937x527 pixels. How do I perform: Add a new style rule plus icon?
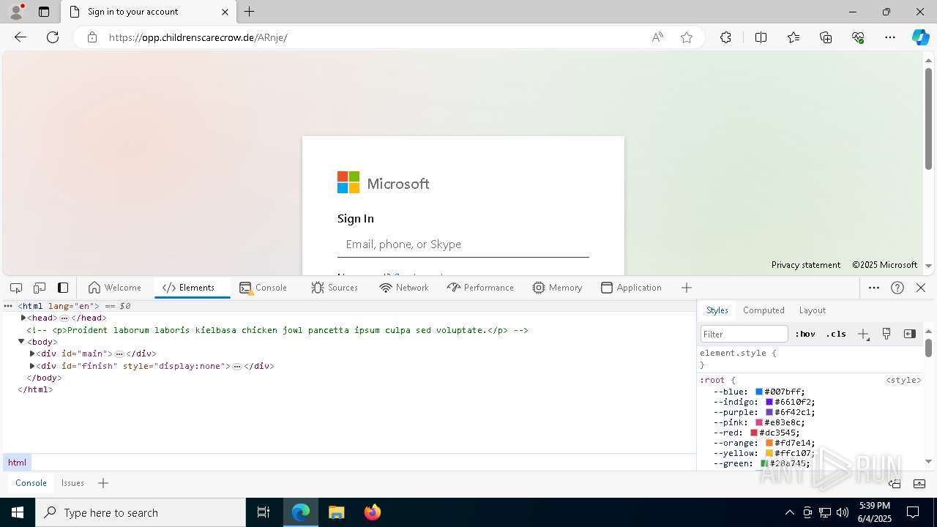(864, 334)
